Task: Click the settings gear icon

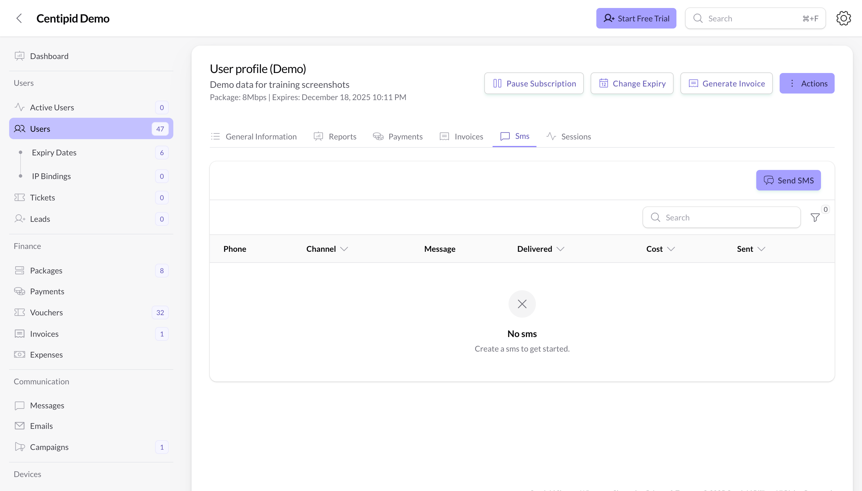Action: [843, 18]
